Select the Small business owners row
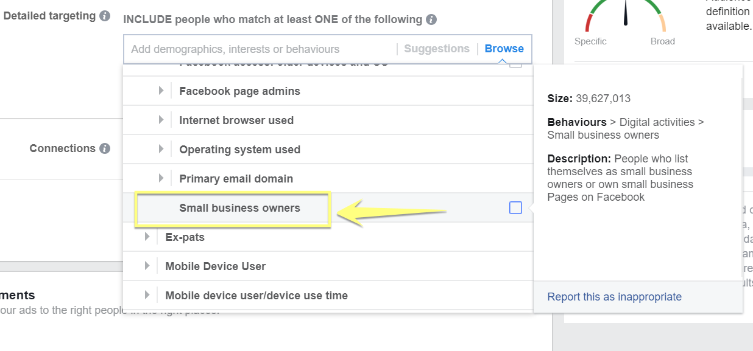753x351 pixels. (x=328, y=208)
